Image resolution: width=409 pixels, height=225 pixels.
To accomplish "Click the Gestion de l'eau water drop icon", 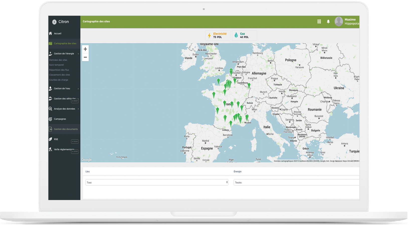I will 51,88.
